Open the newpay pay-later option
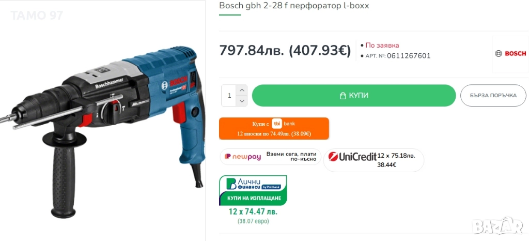 271,157
